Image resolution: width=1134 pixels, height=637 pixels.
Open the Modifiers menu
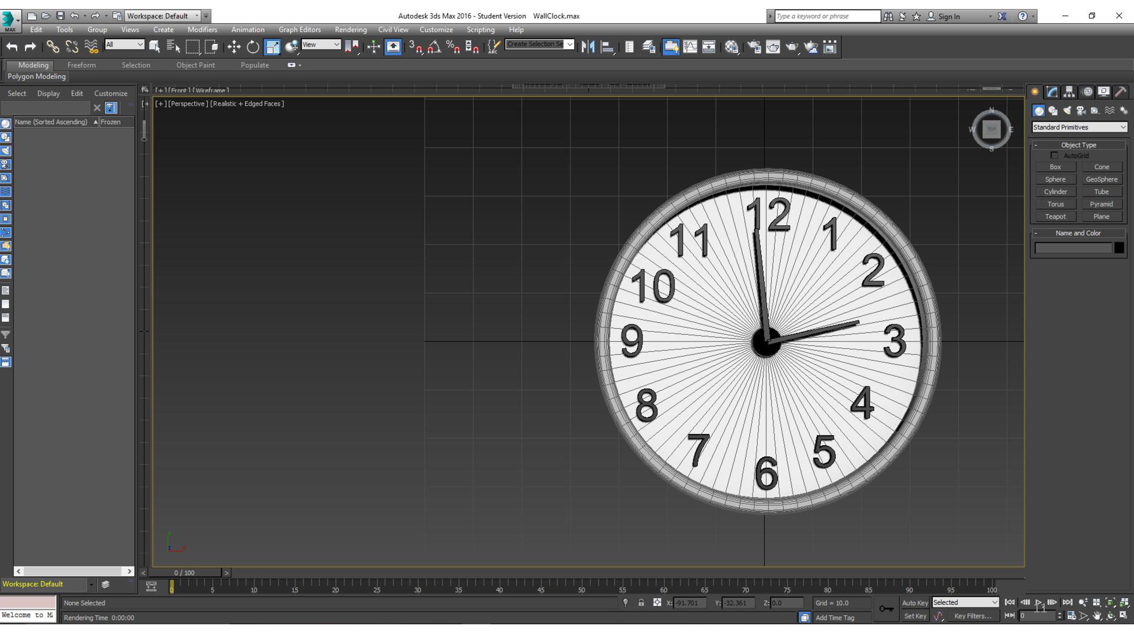[202, 29]
